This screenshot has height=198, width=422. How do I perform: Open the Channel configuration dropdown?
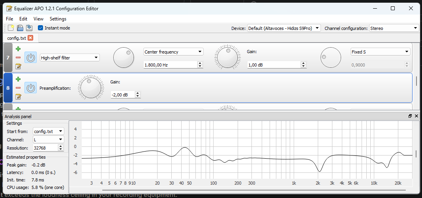(x=394, y=28)
